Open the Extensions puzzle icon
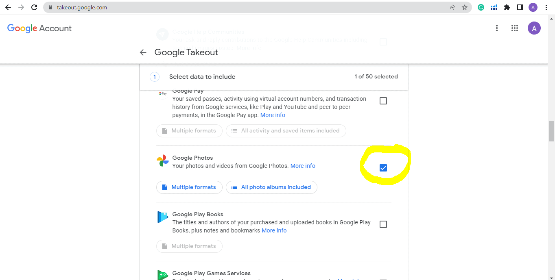Screen dimensions: 555x280 click(507, 7)
